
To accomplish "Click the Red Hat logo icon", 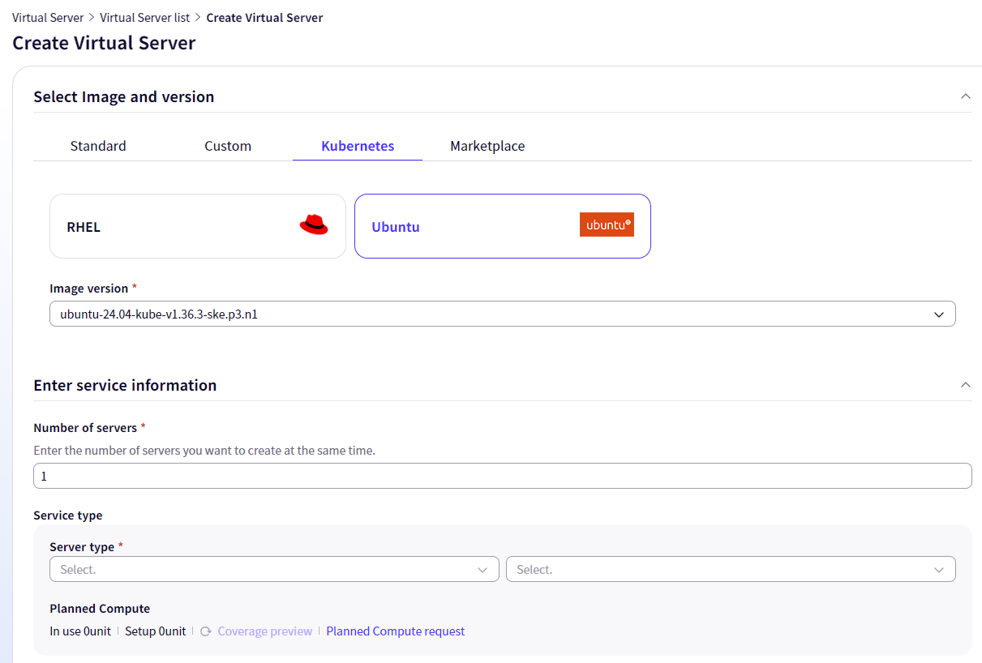I will (313, 225).
